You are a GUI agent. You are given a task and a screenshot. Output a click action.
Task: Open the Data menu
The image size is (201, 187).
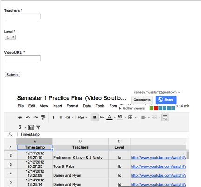pos(87,106)
